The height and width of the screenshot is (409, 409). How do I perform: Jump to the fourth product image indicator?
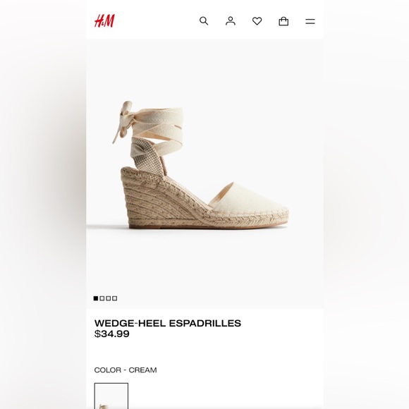(x=114, y=298)
